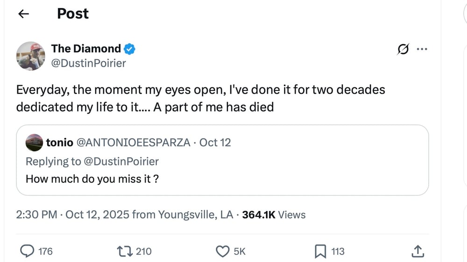
Task: Open the @DustinPoirier handle below the name
Action: [x=88, y=63]
